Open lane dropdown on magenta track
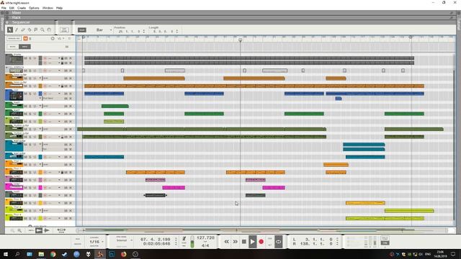 tap(59, 188)
